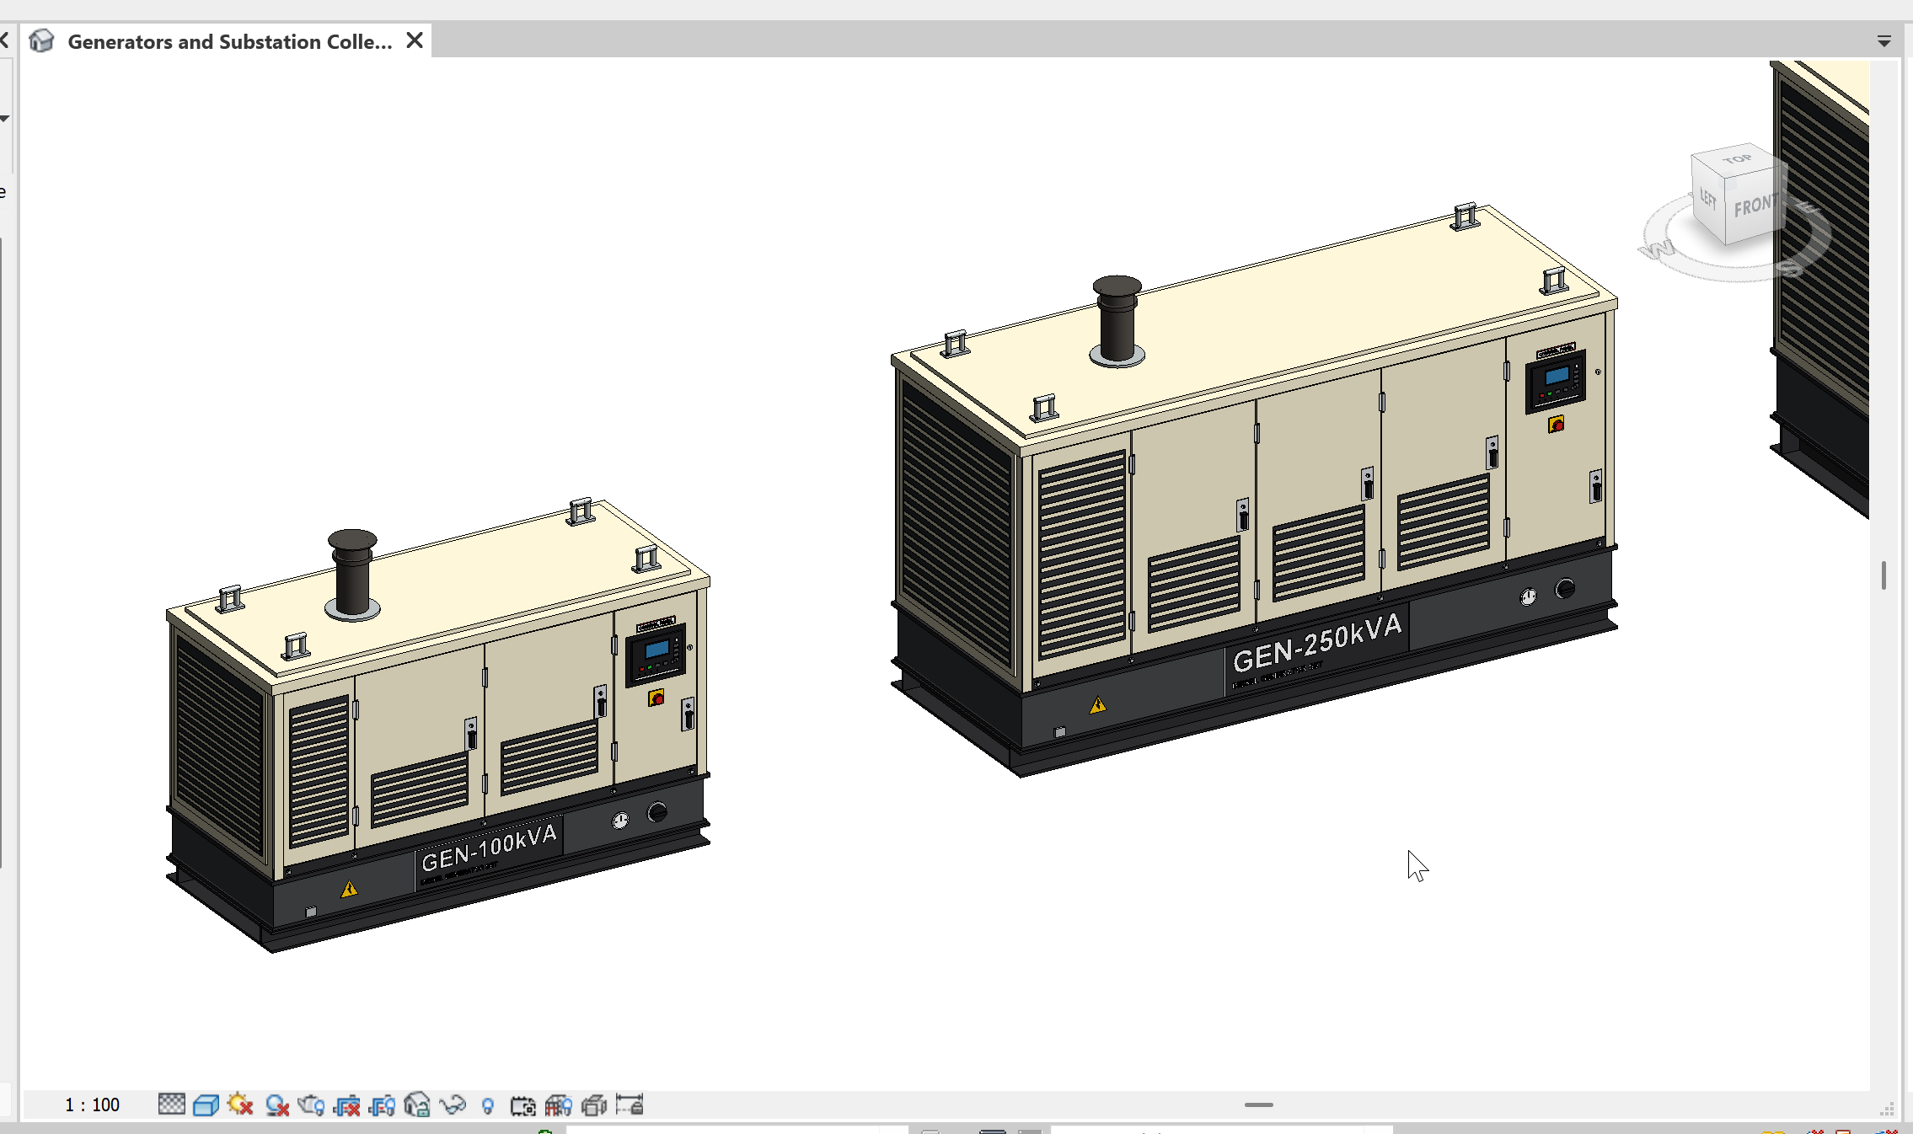Click the control panel screen on GEN-100kVA
Viewport: 1913px width, 1134px height.
tap(657, 649)
